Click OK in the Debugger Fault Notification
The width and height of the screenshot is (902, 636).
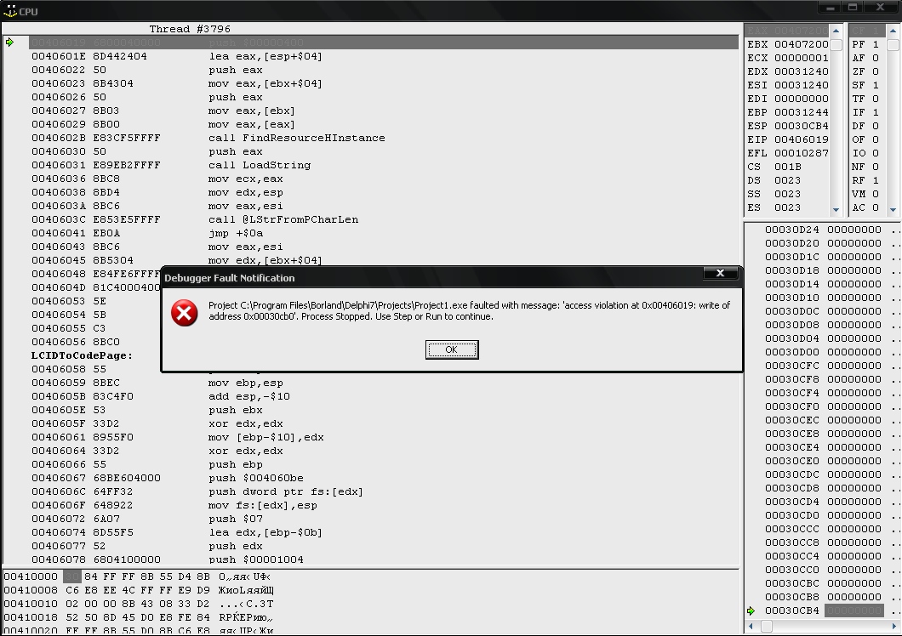click(x=451, y=349)
